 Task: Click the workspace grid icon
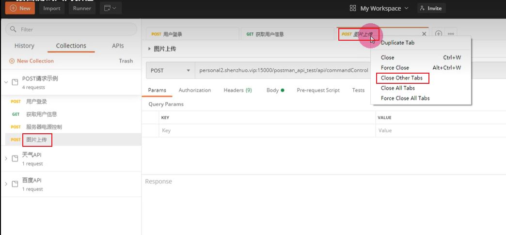click(x=353, y=8)
